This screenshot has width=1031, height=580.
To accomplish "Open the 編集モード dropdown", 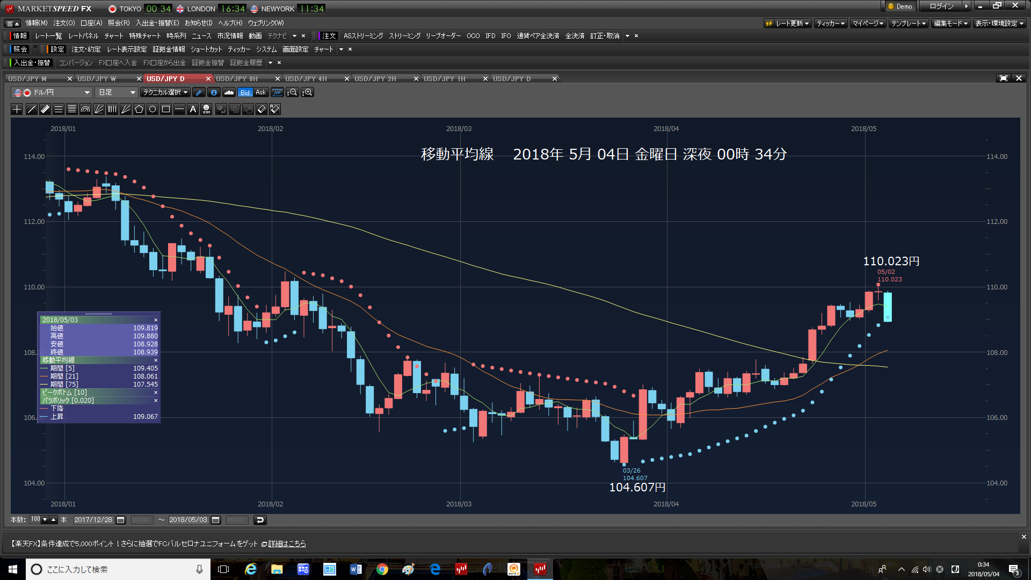I will pyautogui.click(x=950, y=24).
